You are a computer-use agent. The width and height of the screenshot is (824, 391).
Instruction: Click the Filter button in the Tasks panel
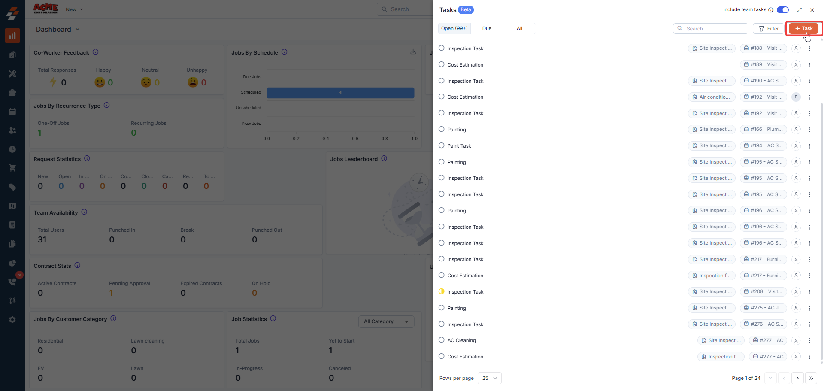tap(768, 29)
